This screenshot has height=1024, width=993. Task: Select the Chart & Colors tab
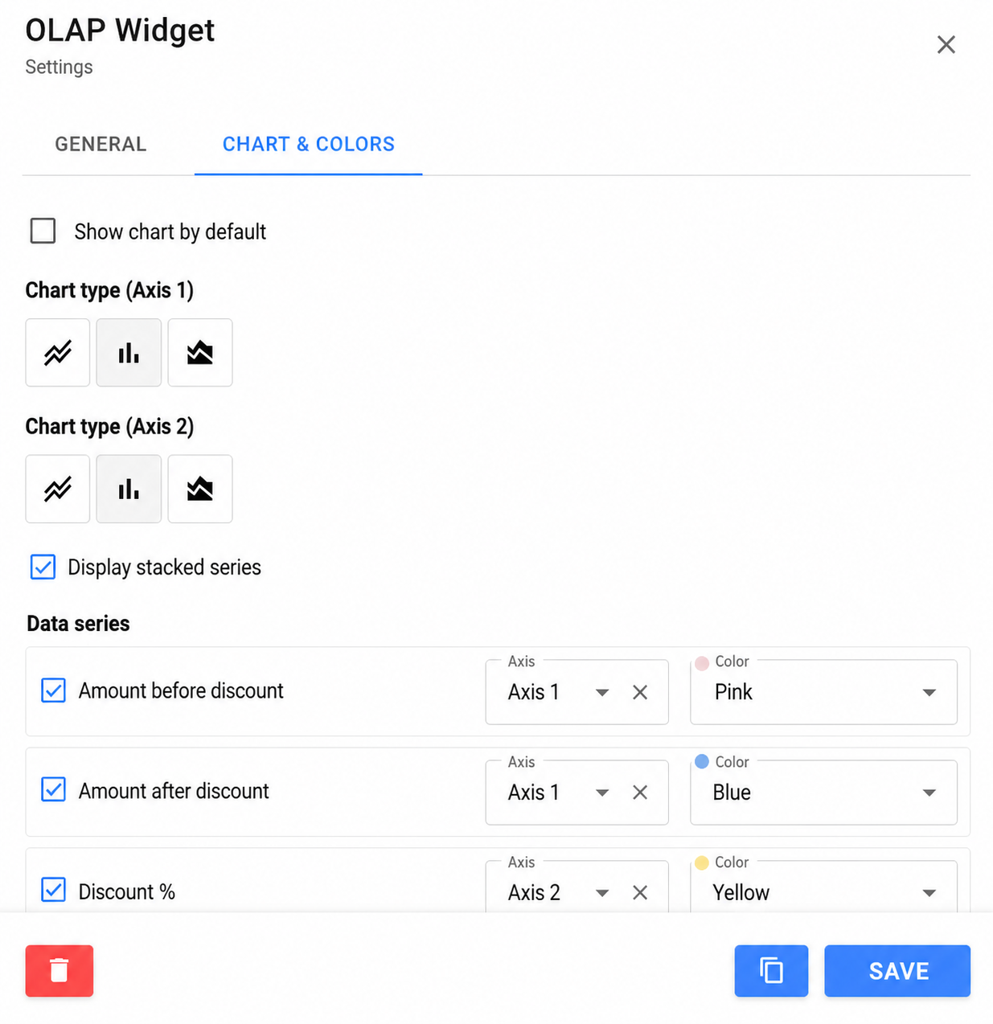click(x=309, y=144)
